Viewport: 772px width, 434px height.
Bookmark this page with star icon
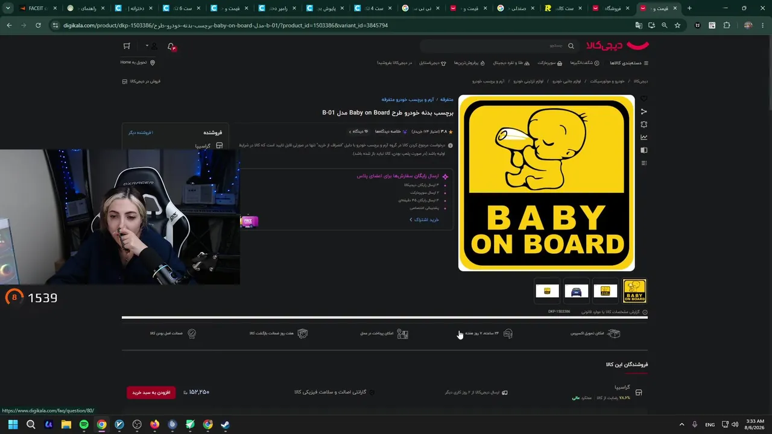point(677,25)
